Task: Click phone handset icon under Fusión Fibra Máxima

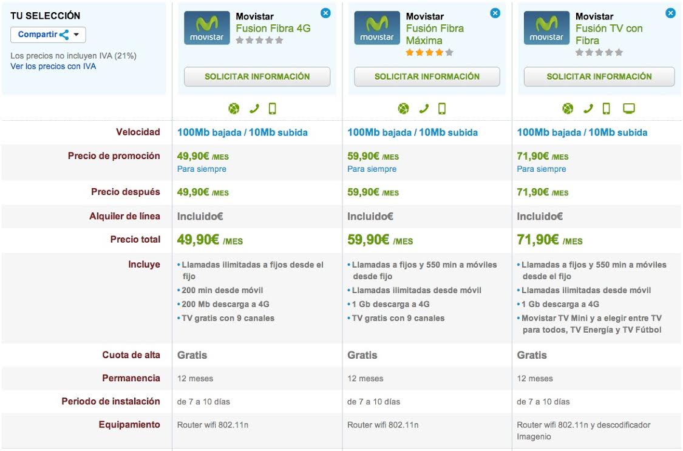Action: 424,109
